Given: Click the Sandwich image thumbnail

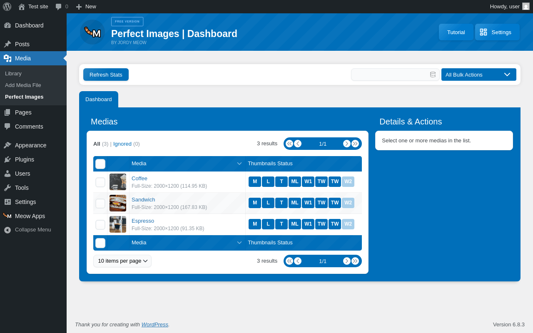Looking at the screenshot, I should click(x=118, y=203).
